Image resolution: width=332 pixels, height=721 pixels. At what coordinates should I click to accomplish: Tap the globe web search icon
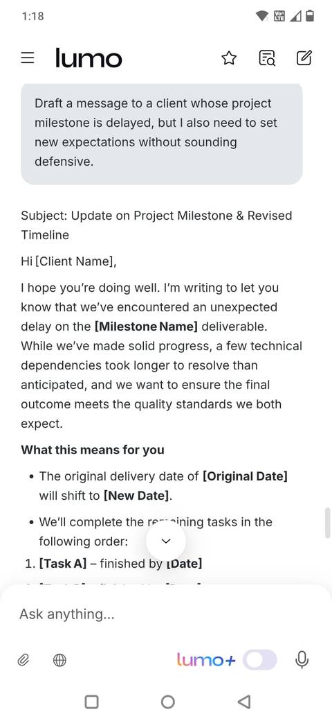tap(59, 661)
